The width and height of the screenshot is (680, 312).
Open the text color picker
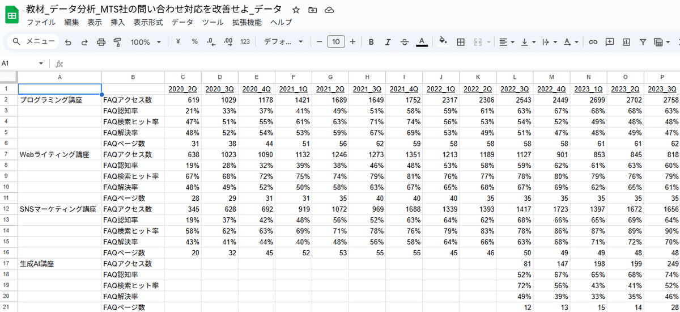[422, 42]
